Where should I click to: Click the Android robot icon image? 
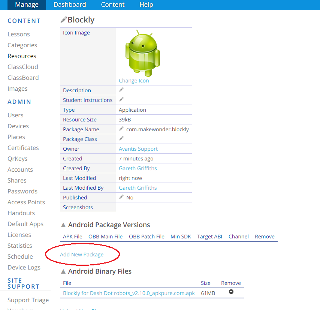[143, 53]
